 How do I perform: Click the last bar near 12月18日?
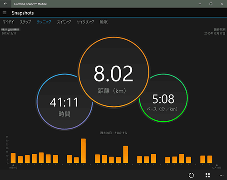210,159
